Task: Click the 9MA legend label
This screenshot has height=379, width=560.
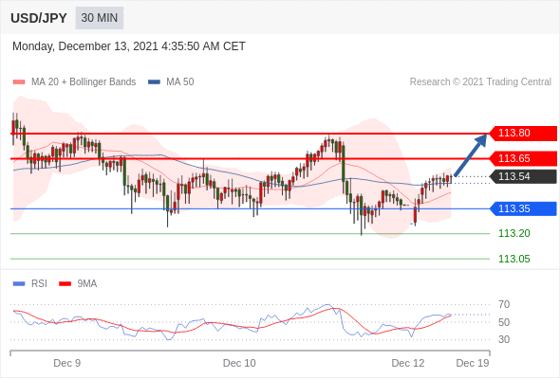Action: pyautogui.click(x=87, y=284)
